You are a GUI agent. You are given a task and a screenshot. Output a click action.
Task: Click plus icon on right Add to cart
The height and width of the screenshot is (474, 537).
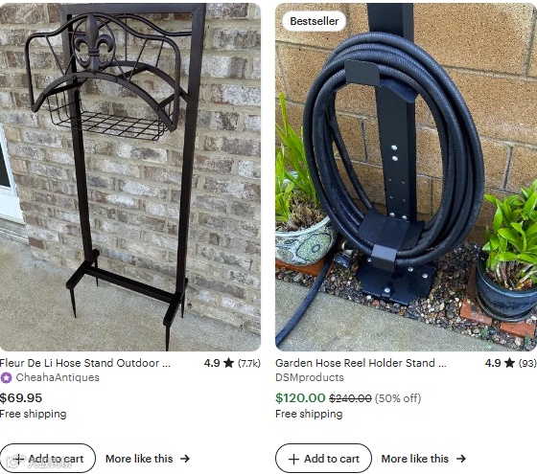click(293, 459)
